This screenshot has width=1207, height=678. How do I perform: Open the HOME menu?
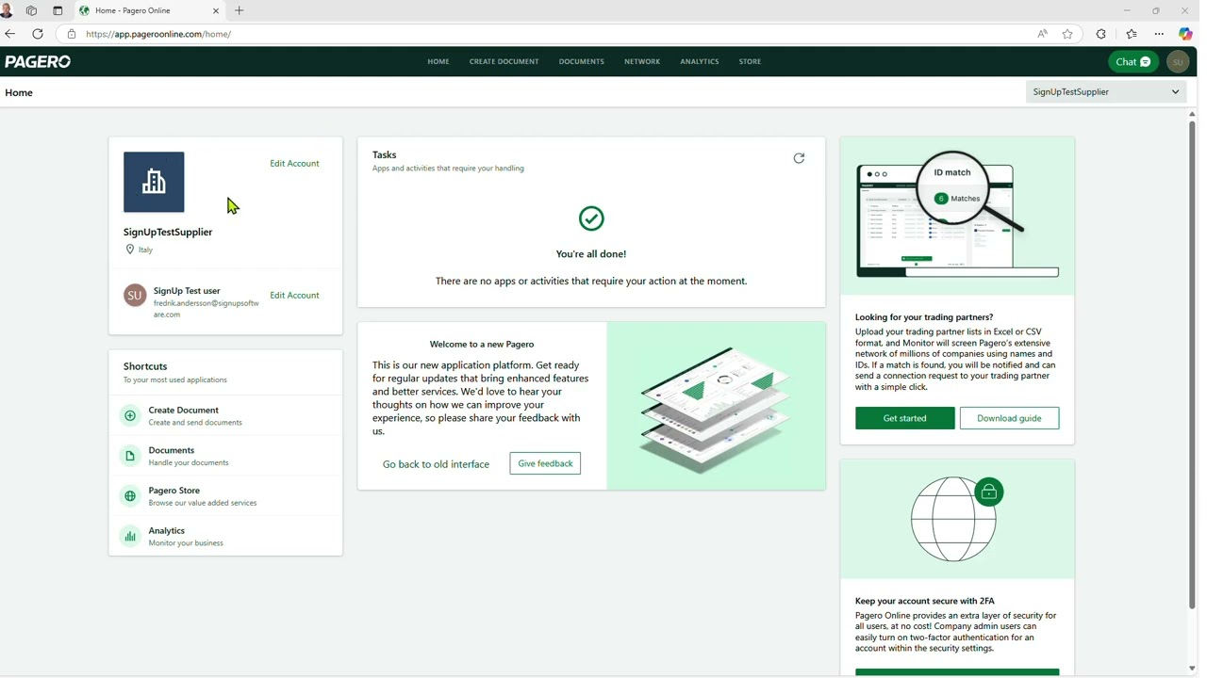438,61
